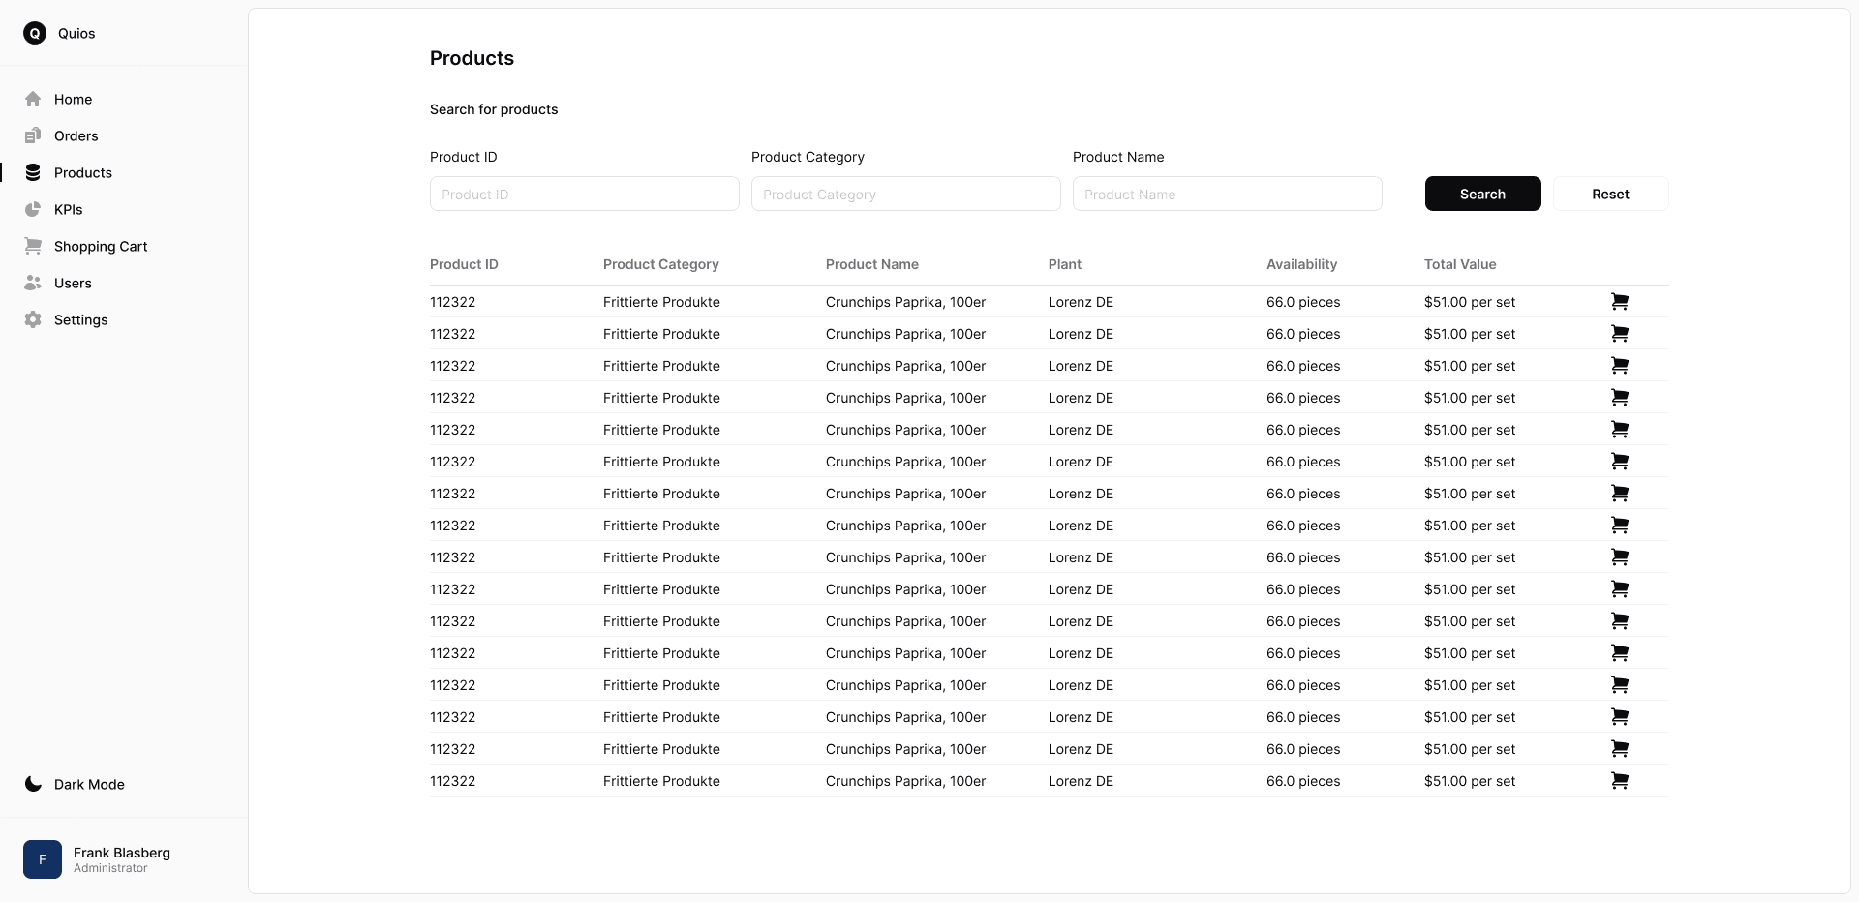Image resolution: width=1859 pixels, height=902 pixels.
Task: Navigate to Orders in the sidebar
Action: point(76,135)
